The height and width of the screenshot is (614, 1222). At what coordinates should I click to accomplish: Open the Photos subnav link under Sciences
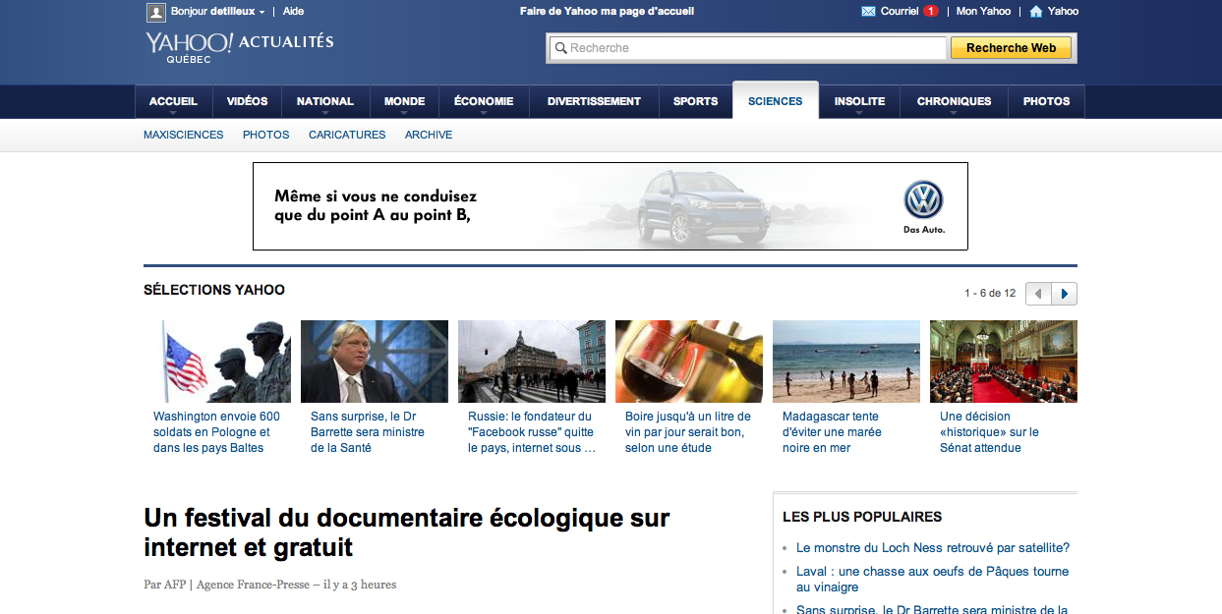click(x=266, y=135)
